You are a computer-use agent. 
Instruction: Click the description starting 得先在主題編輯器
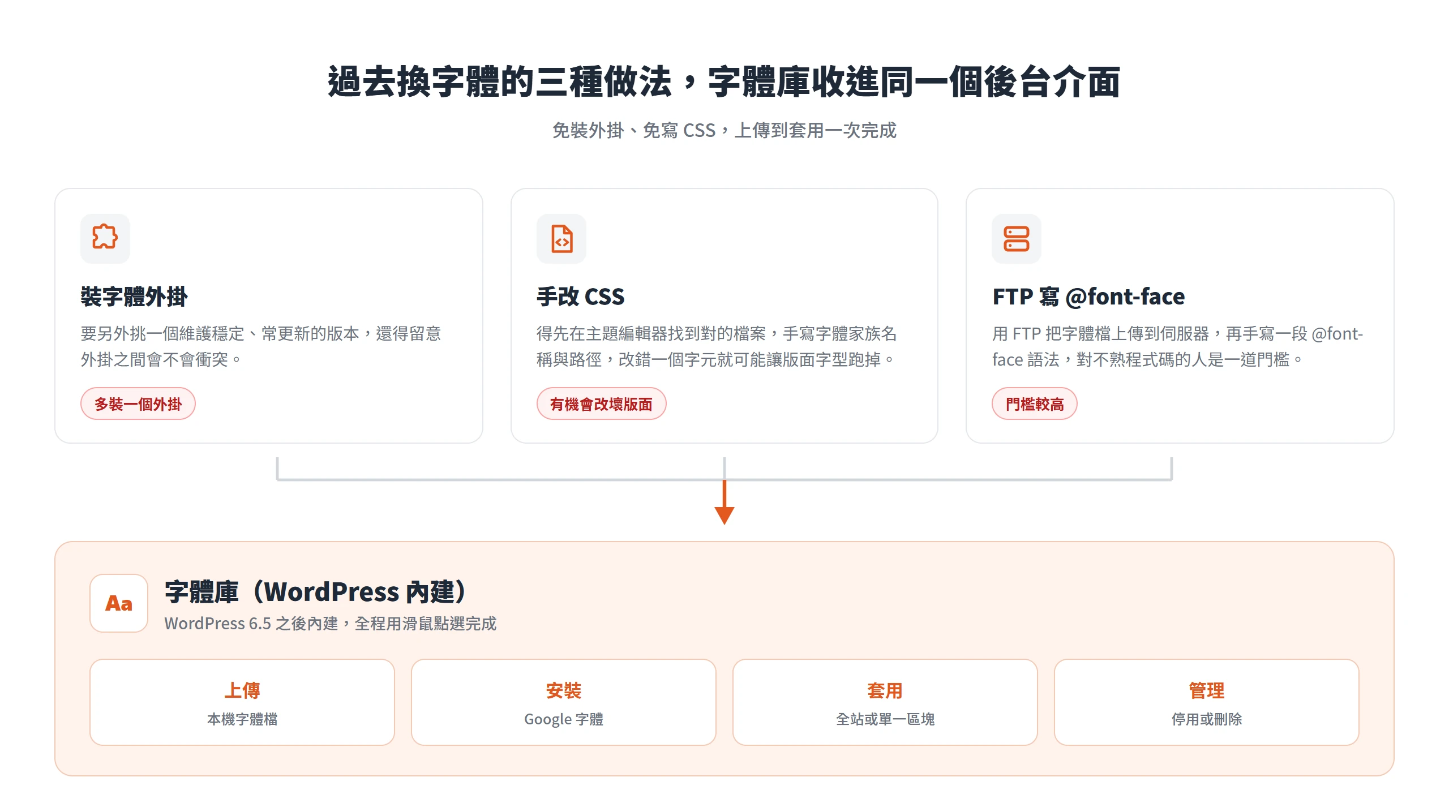coord(717,346)
